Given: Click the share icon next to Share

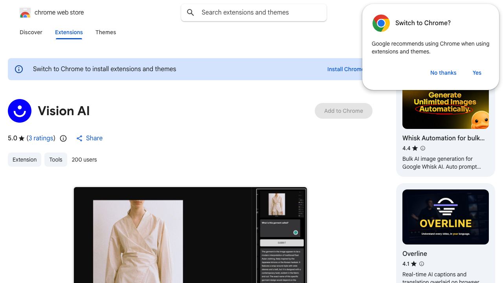Looking at the screenshot, I should 79,138.
